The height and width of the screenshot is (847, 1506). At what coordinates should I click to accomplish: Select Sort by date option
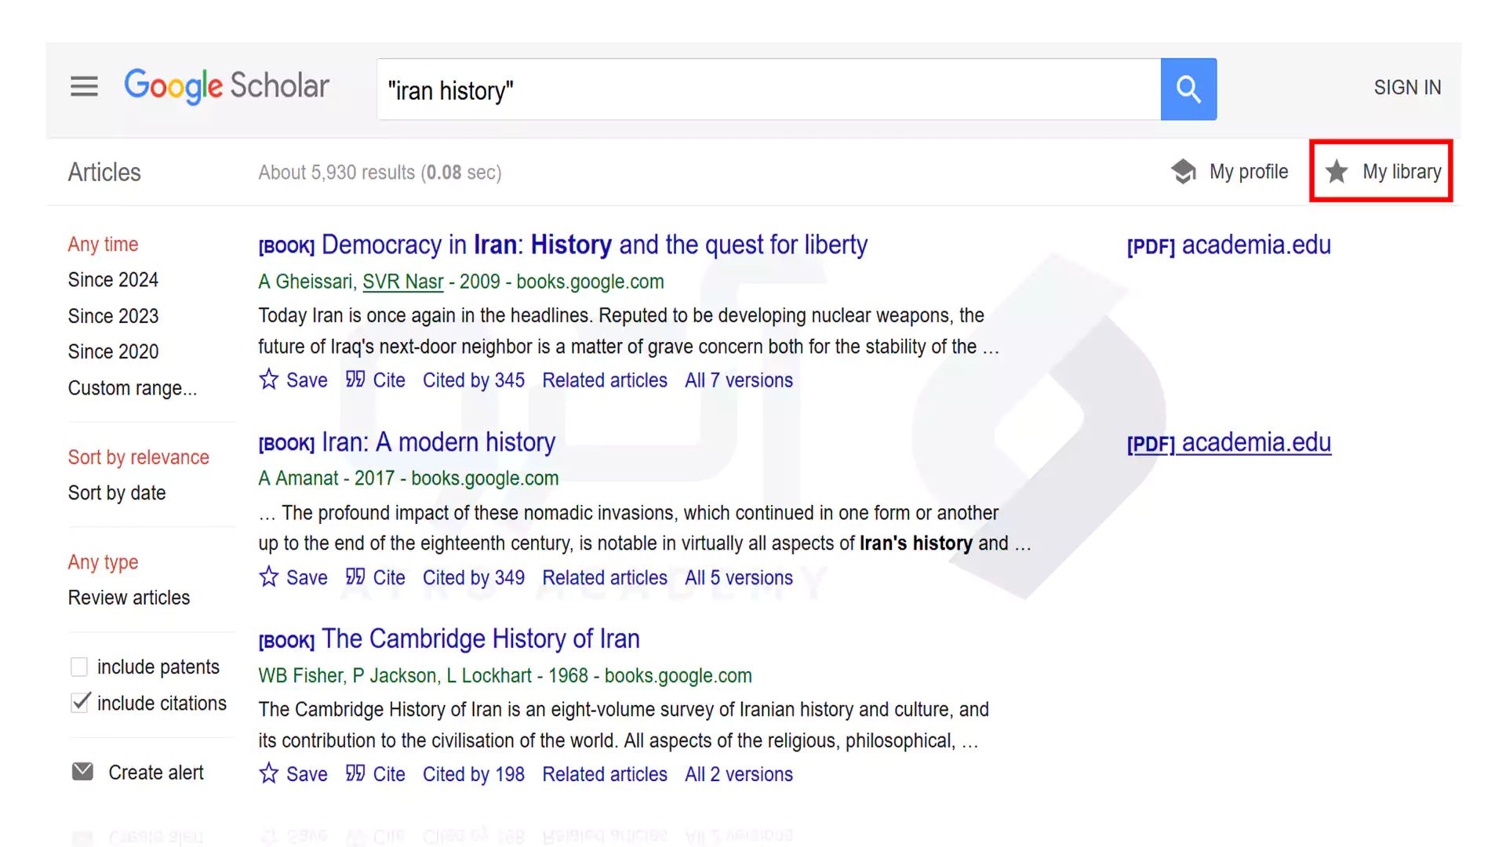pos(117,493)
